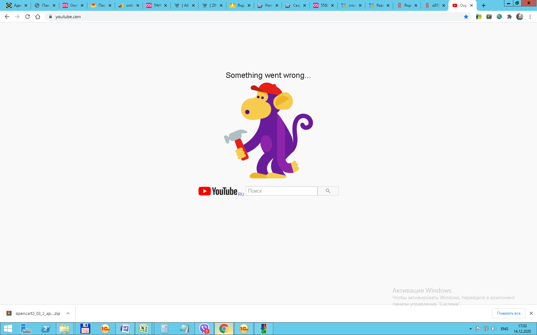Image resolution: width=537 pixels, height=335 pixels.
Task: Reload the YouTube page
Action: [x=27, y=17]
